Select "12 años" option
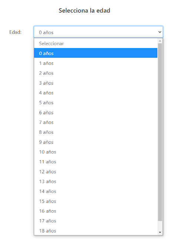Viewport: 192px width, 242px height. click(96, 172)
